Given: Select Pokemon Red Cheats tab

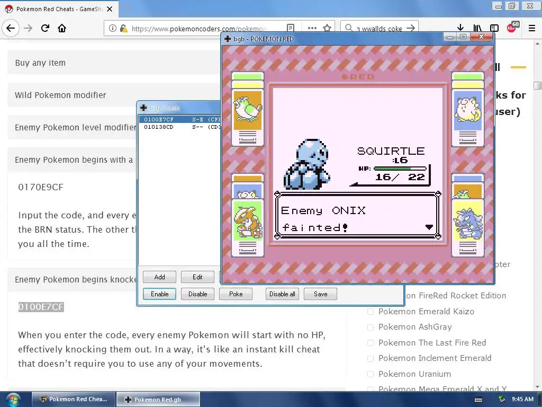Looking at the screenshot, I should pos(59,9).
